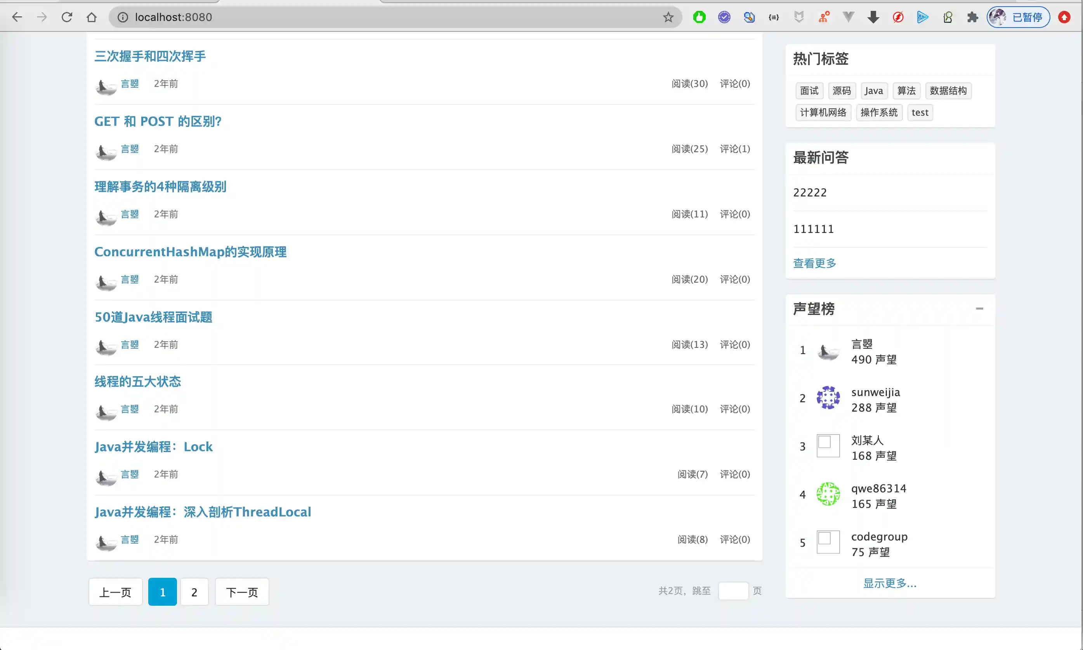Screen dimensions: 1083x650
Task: Go to page 2 of the article list
Action: tap(194, 592)
